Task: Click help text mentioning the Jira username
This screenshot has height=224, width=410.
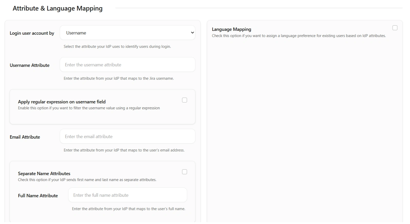Action: (119, 78)
